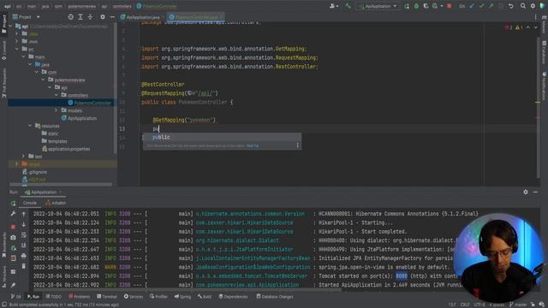The height and width of the screenshot is (308, 548).
Task: Collapse the src folder in tree
Action: click(17, 50)
